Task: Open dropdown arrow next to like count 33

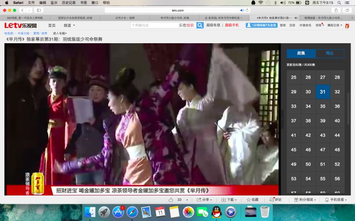Action: [x=187, y=200]
